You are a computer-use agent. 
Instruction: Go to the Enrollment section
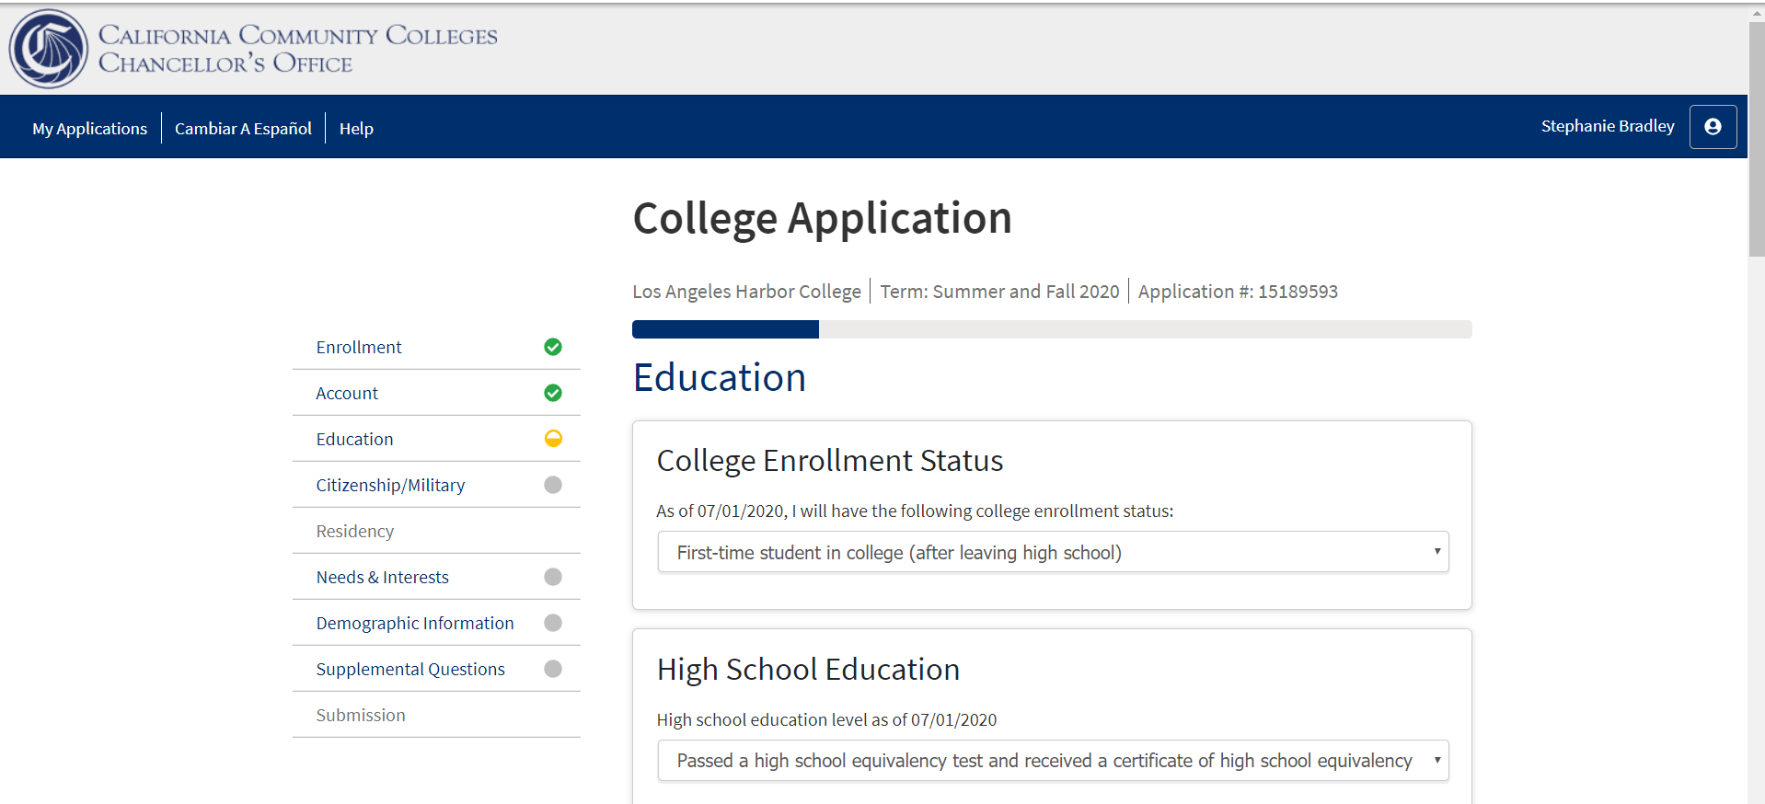click(x=359, y=347)
